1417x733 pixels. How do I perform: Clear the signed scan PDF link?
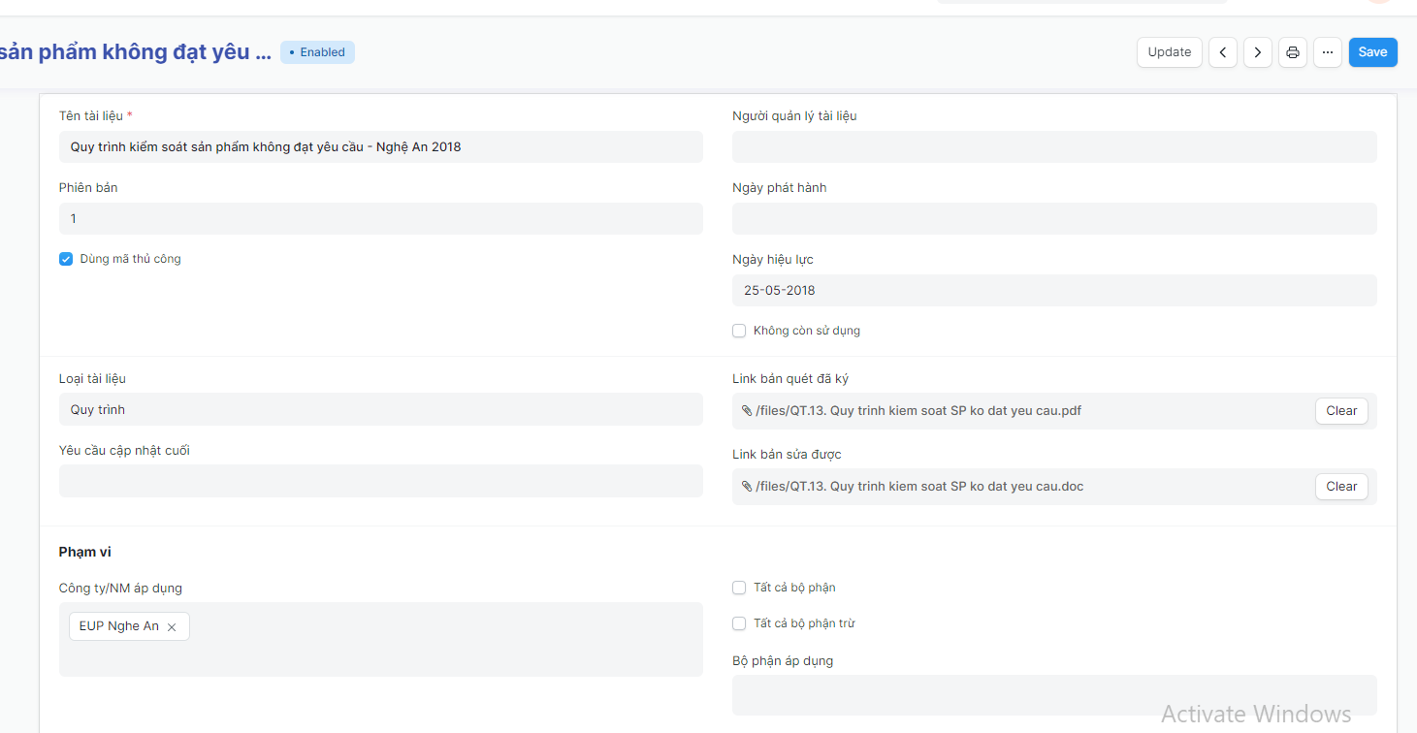[1340, 411]
